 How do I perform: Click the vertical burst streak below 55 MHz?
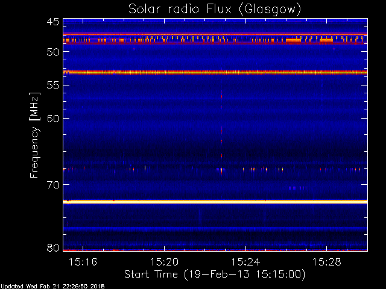click(x=221, y=132)
